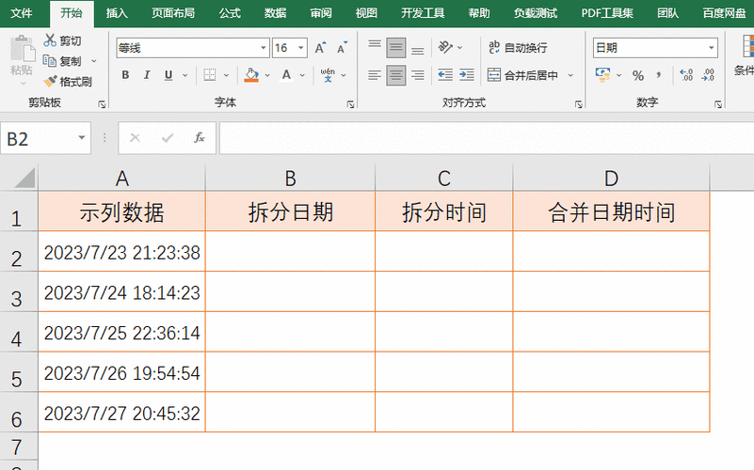Expand the Merge and Center dropdown arrow
Image resolution: width=754 pixels, height=470 pixels.
coord(570,75)
